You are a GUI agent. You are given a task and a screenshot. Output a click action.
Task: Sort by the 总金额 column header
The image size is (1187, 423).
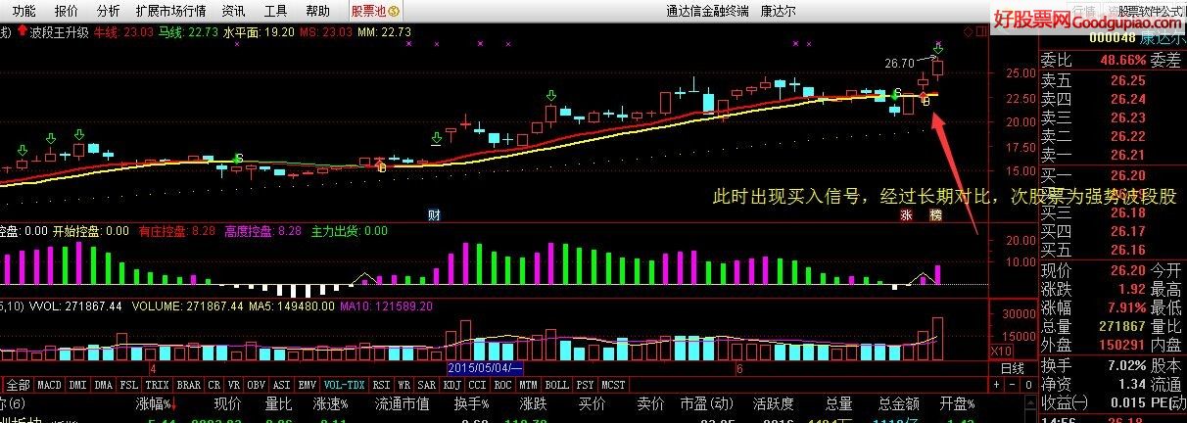pyautogui.click(x=899, y=403)
